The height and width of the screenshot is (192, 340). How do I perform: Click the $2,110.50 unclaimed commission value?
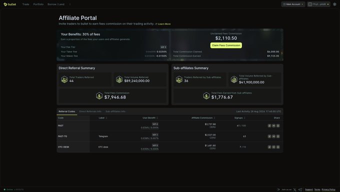(226, 38)
